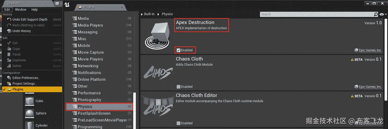
Task: Select the PostSplashScreen category
Action: (x=99, y=113)
